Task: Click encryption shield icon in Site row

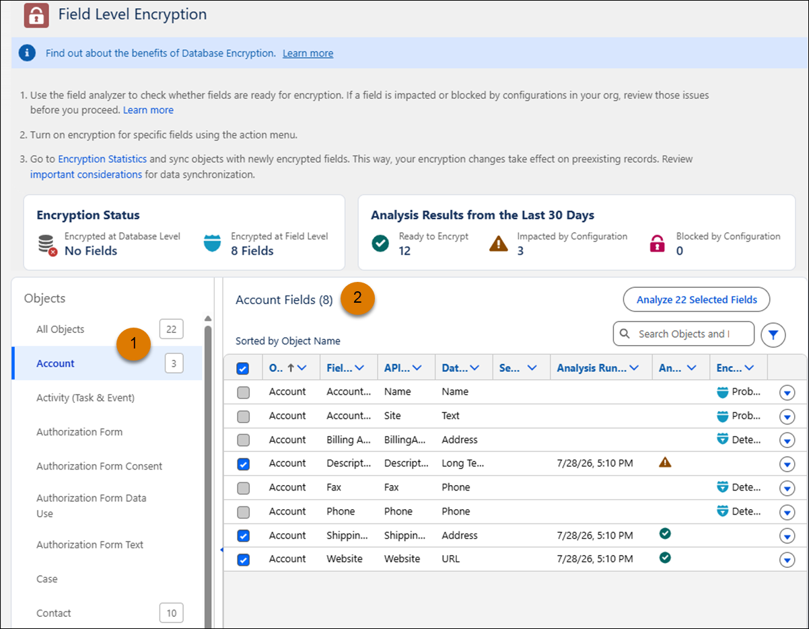Action: point(723,416)
